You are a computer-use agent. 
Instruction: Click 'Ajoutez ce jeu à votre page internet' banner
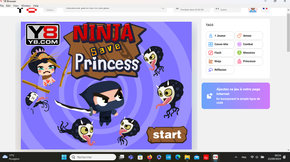click(235, 96)
